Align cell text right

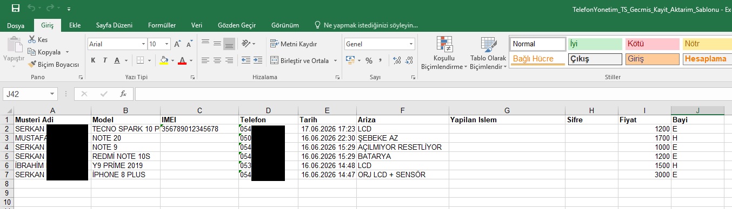pyautogui.click(x=229, y=60)
